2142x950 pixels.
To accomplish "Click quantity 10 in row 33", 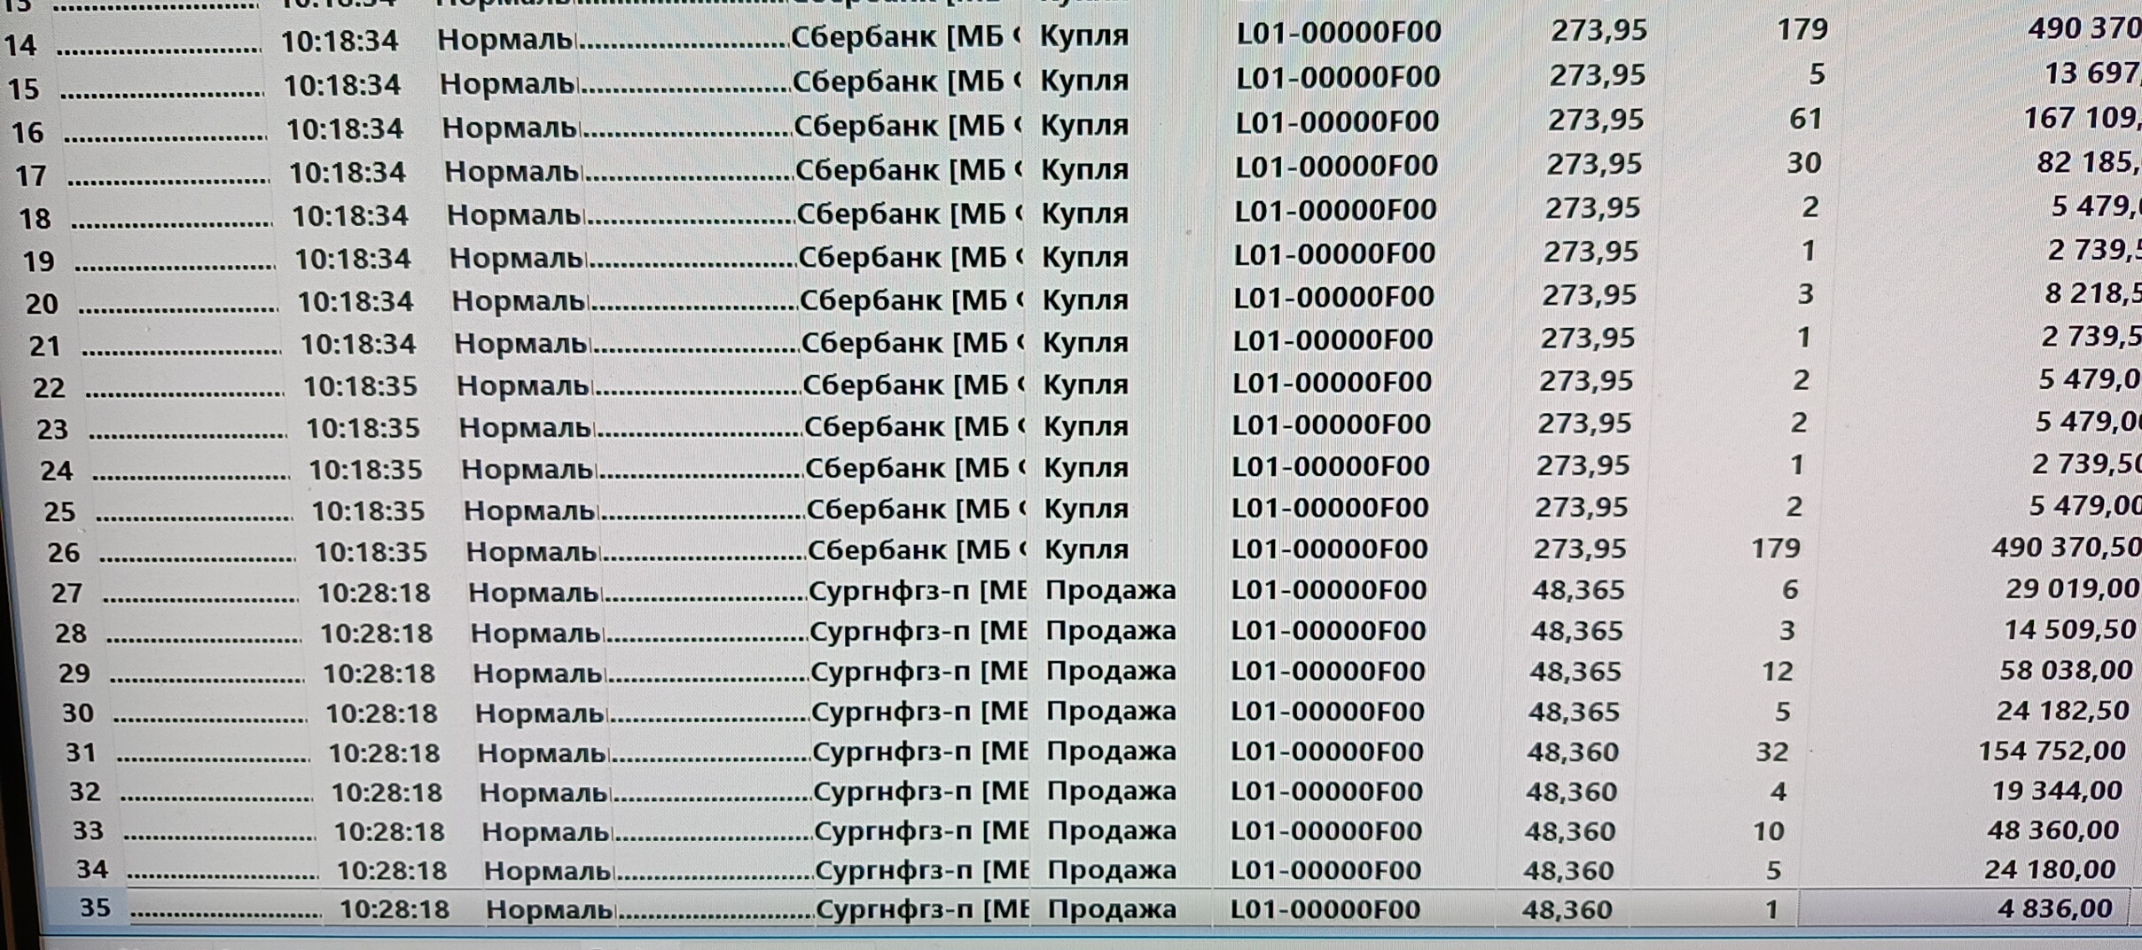I will (x=1768, y=831).
